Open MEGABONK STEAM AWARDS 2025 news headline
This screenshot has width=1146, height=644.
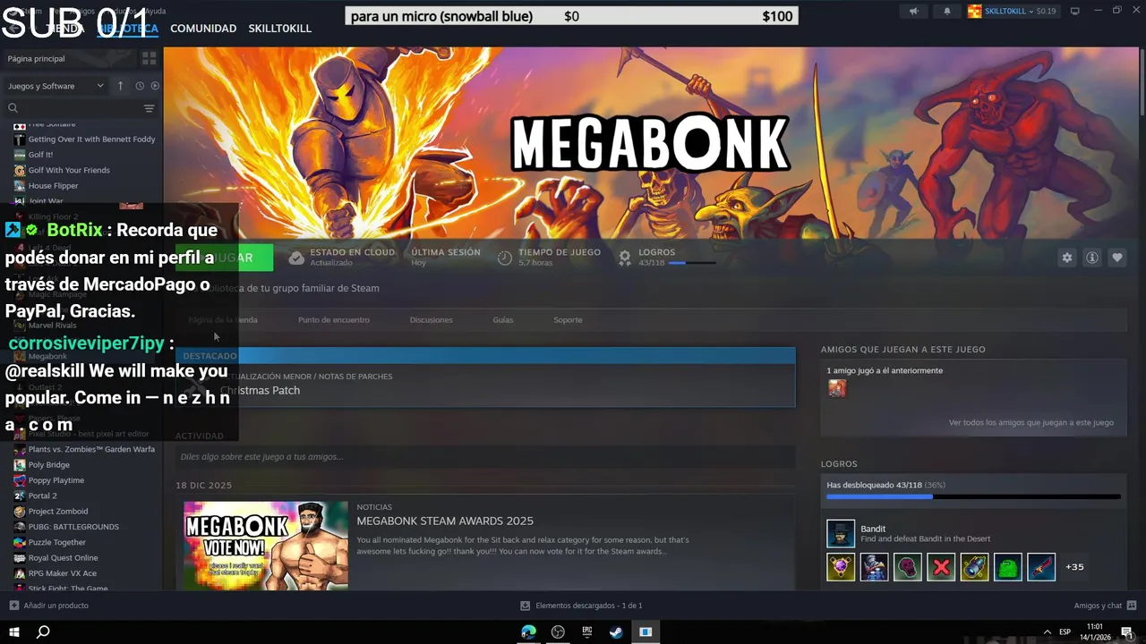[445, 521]
